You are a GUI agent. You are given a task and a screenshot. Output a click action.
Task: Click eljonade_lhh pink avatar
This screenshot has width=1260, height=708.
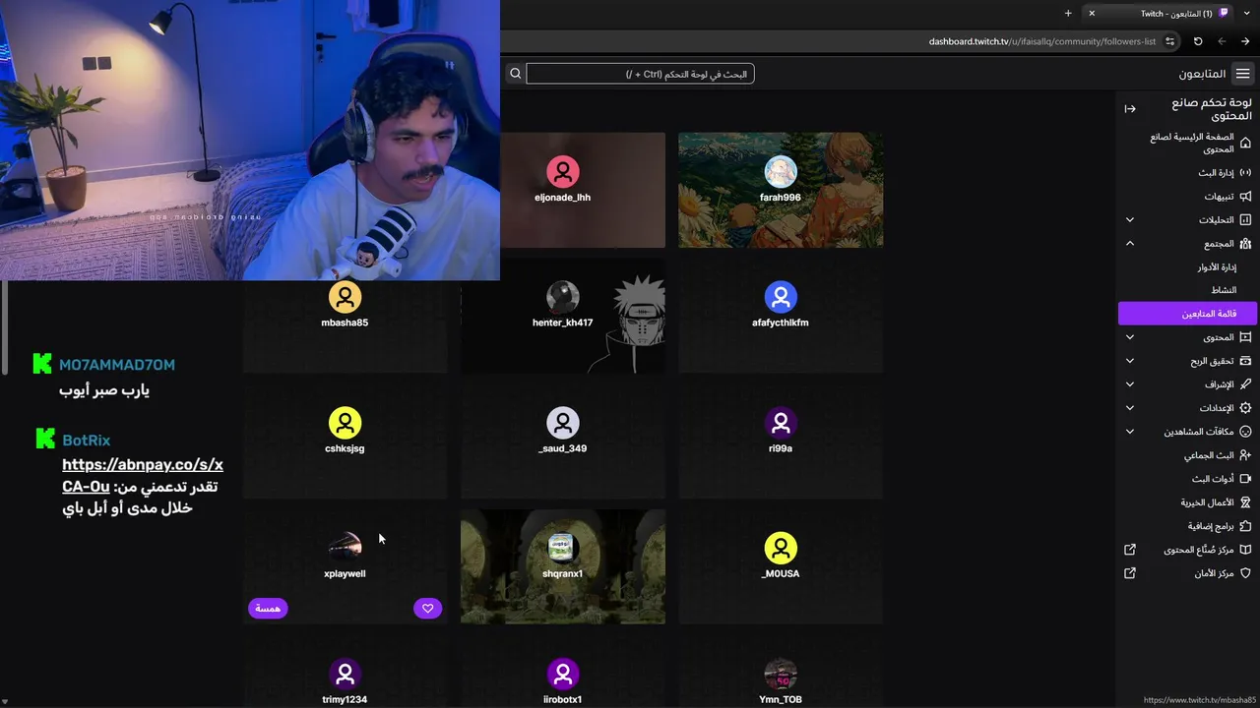coord(563,171)
